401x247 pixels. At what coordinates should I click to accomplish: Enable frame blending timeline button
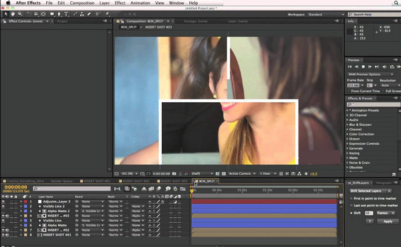[152, 189]
